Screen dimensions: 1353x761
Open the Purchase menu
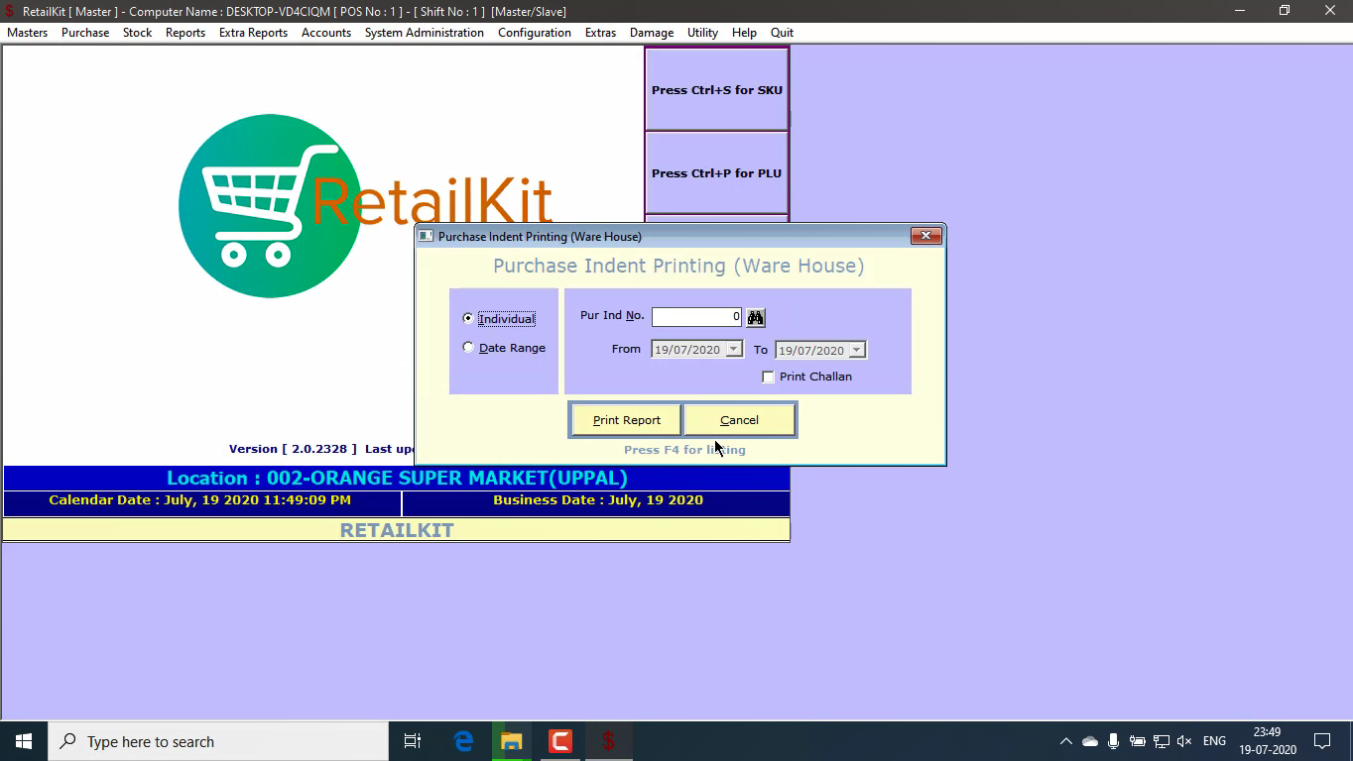(x=85, y=33)
